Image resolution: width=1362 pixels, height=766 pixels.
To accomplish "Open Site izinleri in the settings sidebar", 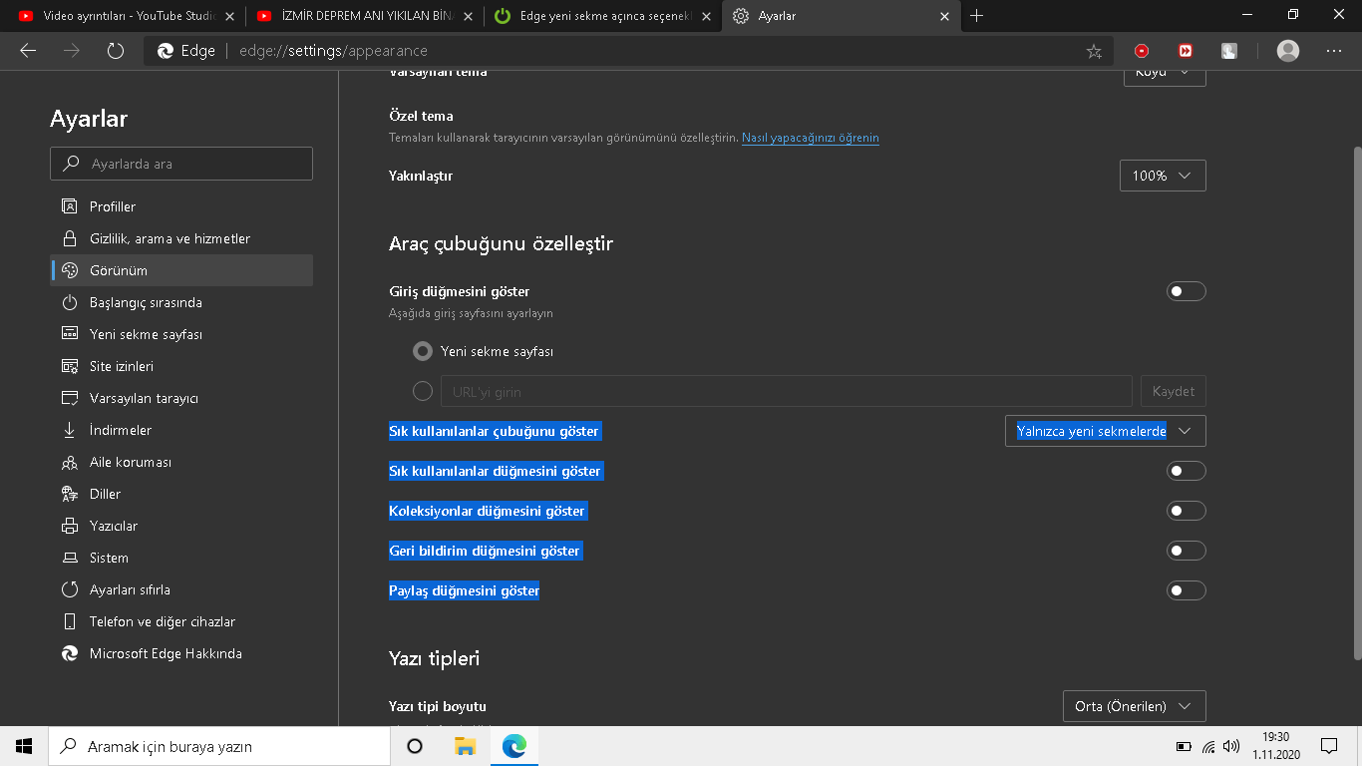I will click(181, 366).
